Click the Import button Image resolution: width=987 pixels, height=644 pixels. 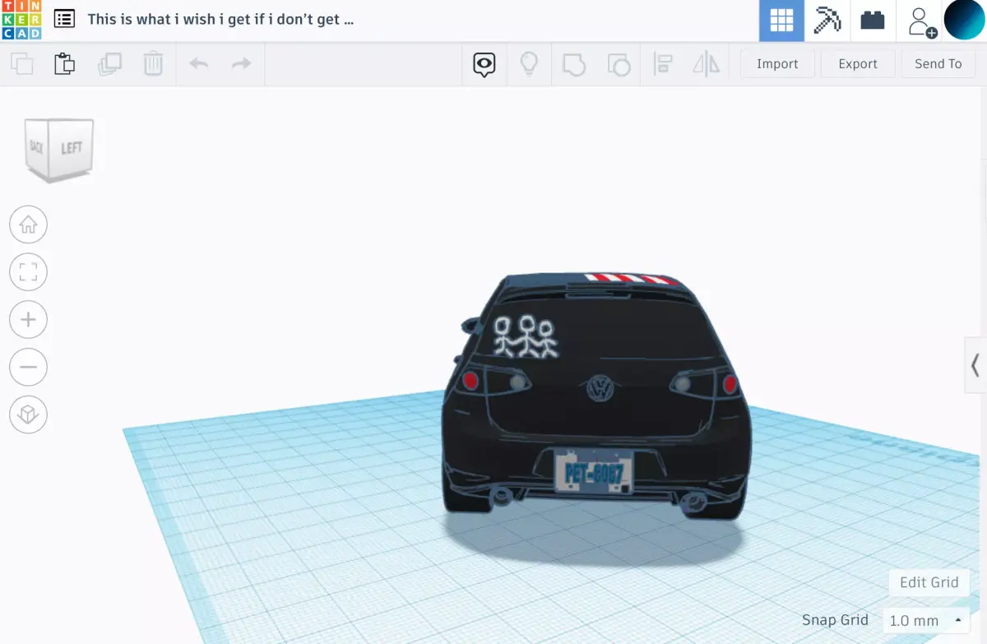[777, 64]
